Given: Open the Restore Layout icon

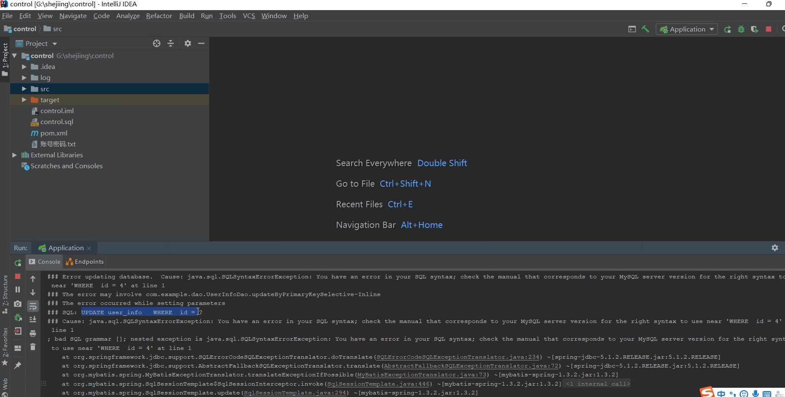Looking at the screenshot, I should click(18, 348).
